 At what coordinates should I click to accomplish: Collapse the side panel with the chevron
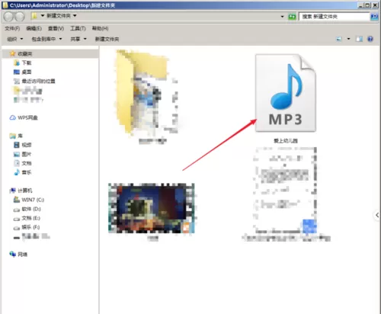(x=377, y=215)
